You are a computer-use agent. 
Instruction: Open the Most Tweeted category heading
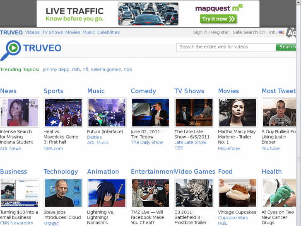[279, 91]
